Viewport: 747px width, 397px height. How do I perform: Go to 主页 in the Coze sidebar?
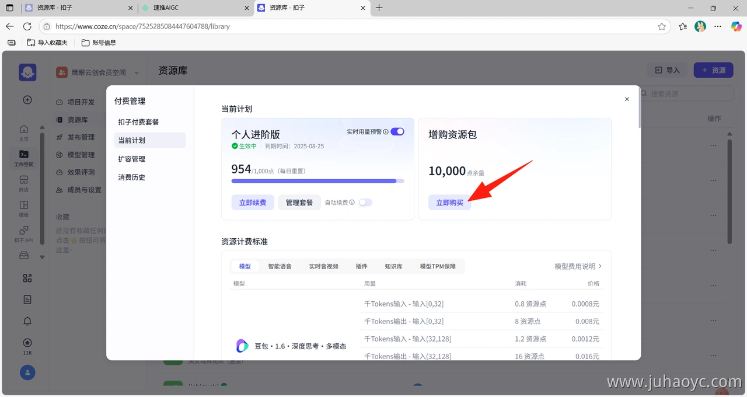[24, 133]
